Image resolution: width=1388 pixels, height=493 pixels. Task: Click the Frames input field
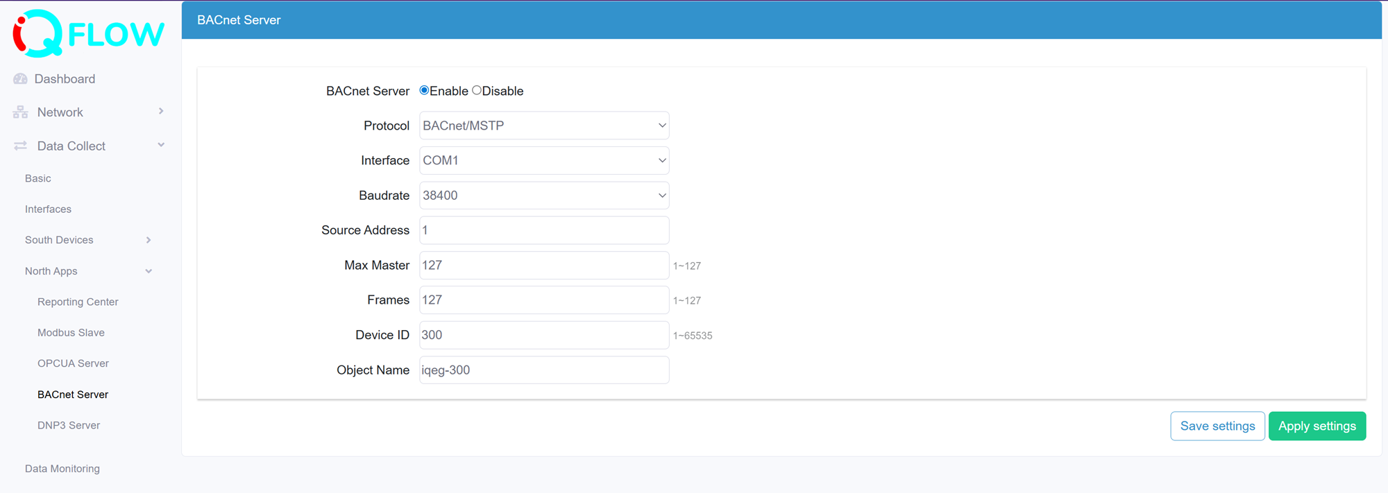tap(544, 300)
